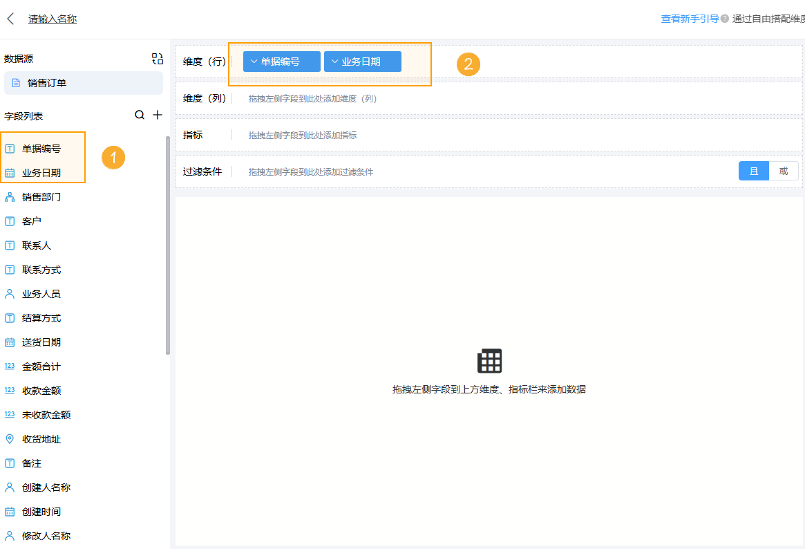
Task: Enable the 且 (AND) filter mode
Action: (x=753, y=170)
